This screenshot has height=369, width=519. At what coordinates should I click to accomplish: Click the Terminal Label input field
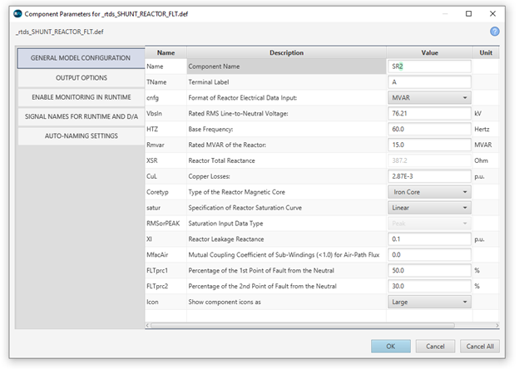pyautogui.click(x=430, y=81)
